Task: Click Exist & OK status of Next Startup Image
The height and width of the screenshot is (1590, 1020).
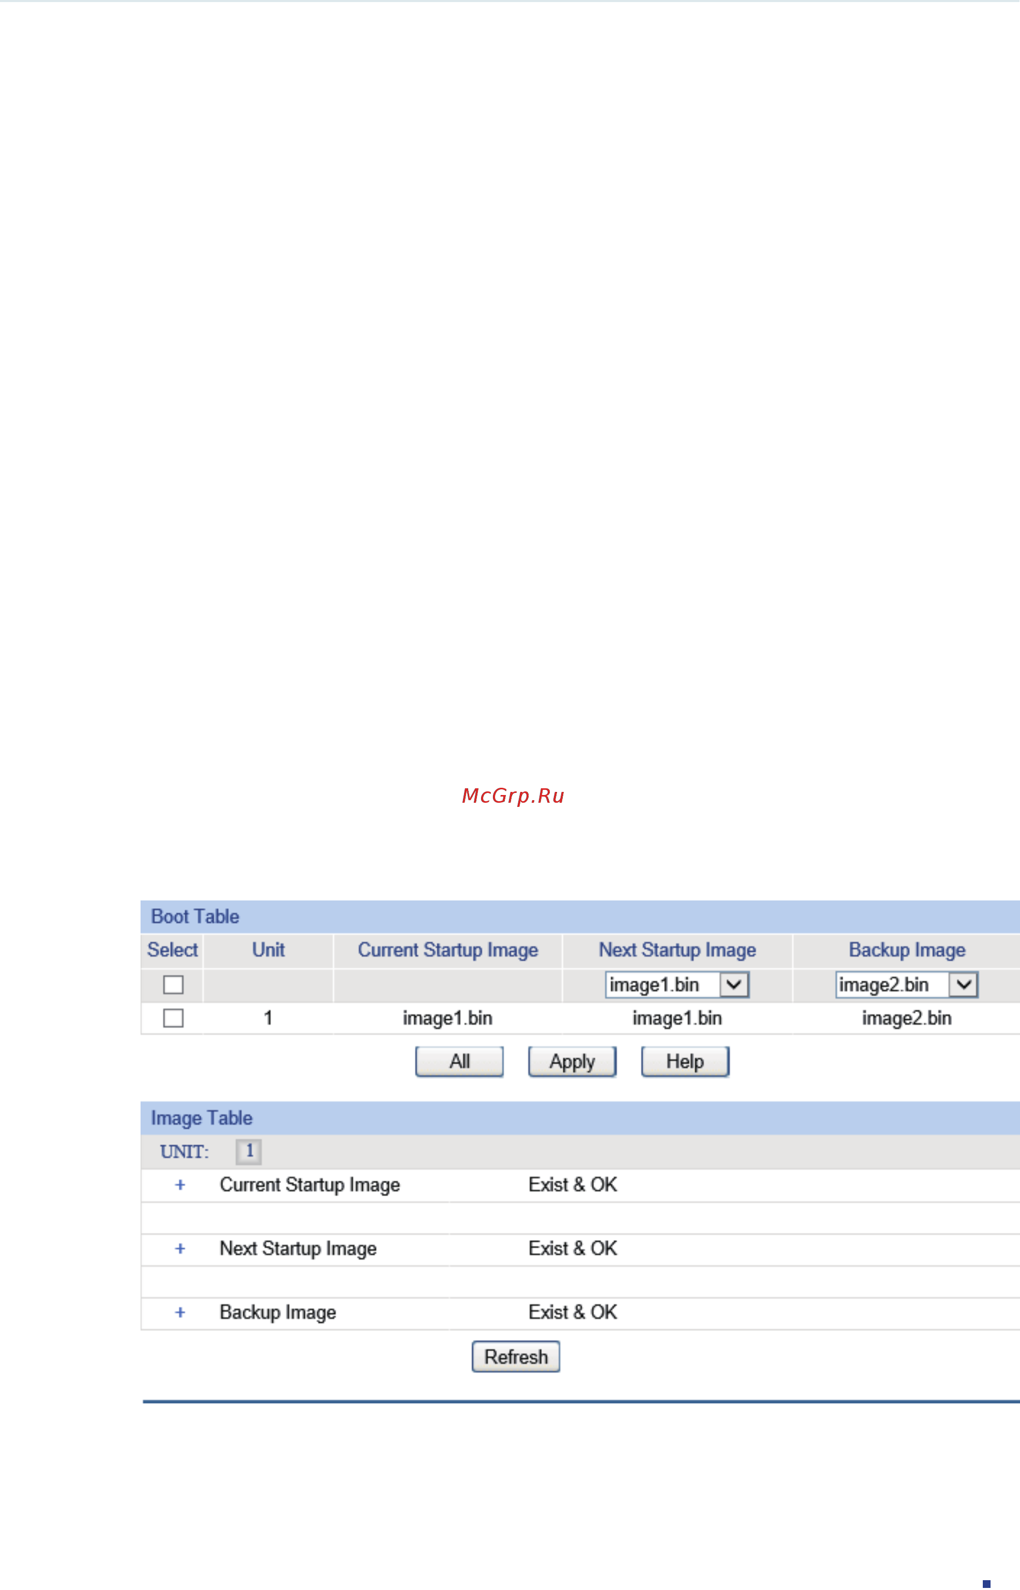Action: [573, 1249]
